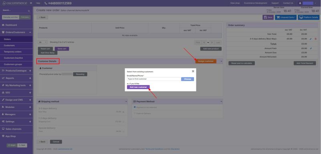Click the Save order button

coord(268,17)
